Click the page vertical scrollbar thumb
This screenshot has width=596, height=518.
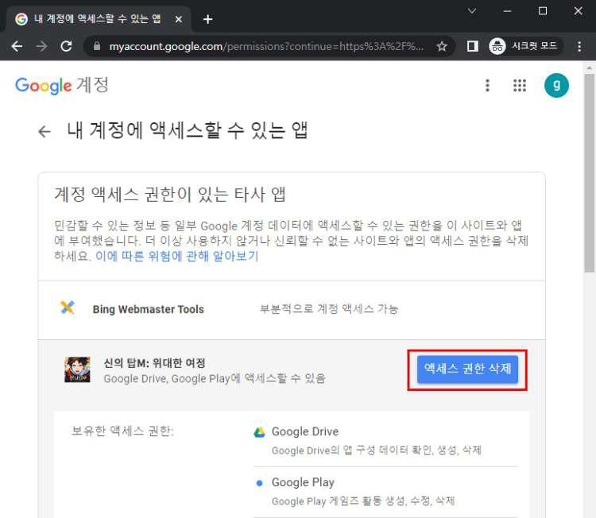click(589, 173)
